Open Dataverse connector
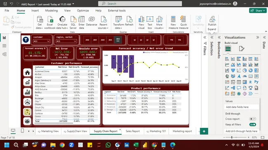 pyautogui.click(x=92, y=21)
